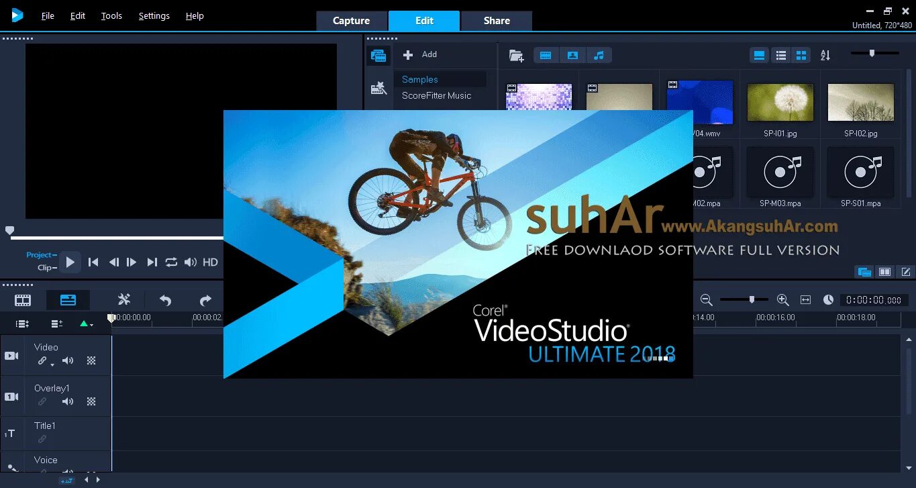Image resolution: width=916 pixels, height=488 pixels.
Task: Click the Video track camera icon
Action: click(x=11, y=356)
